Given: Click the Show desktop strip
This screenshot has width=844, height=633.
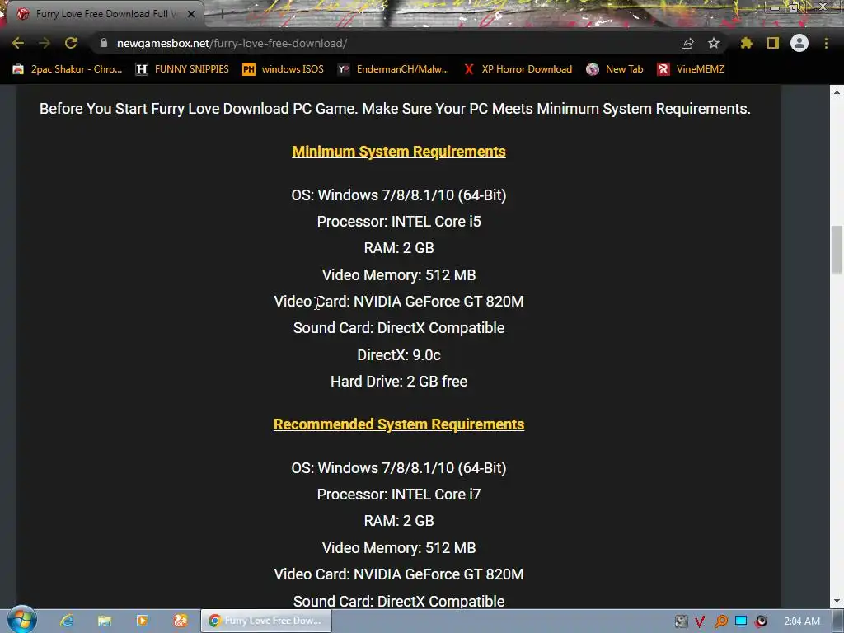Looking at the screenshot, I should (x=838, y=621).
